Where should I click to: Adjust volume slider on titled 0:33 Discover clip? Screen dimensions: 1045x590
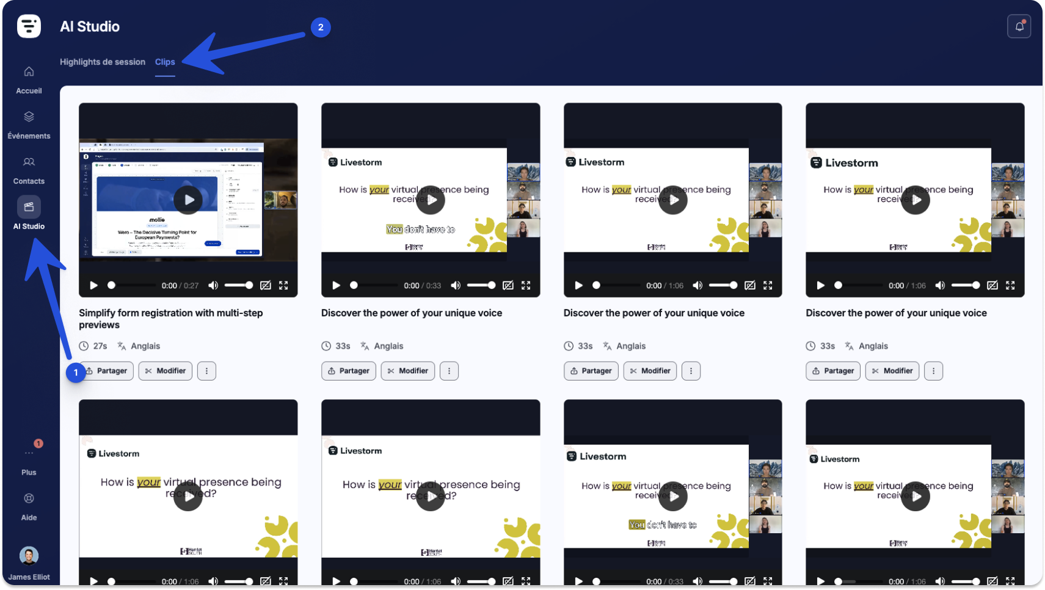click(x=481, y=285)
